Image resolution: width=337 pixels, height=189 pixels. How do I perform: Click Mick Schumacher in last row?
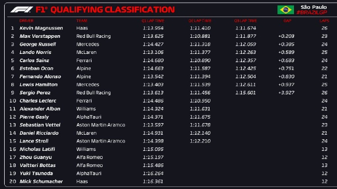tap(41, 181)
